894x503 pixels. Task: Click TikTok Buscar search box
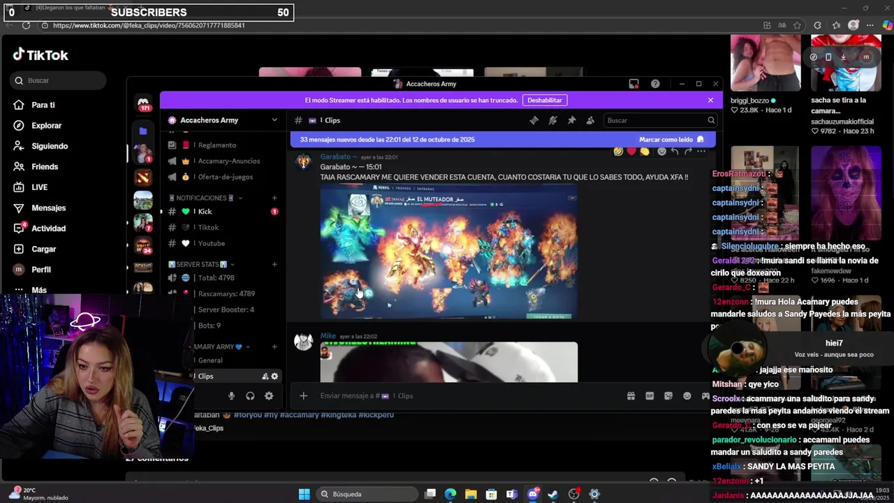pos(59,80)
